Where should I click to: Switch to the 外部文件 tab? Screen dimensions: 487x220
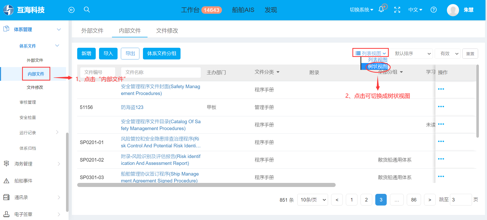pyautogui.click(x=92, y=31)
